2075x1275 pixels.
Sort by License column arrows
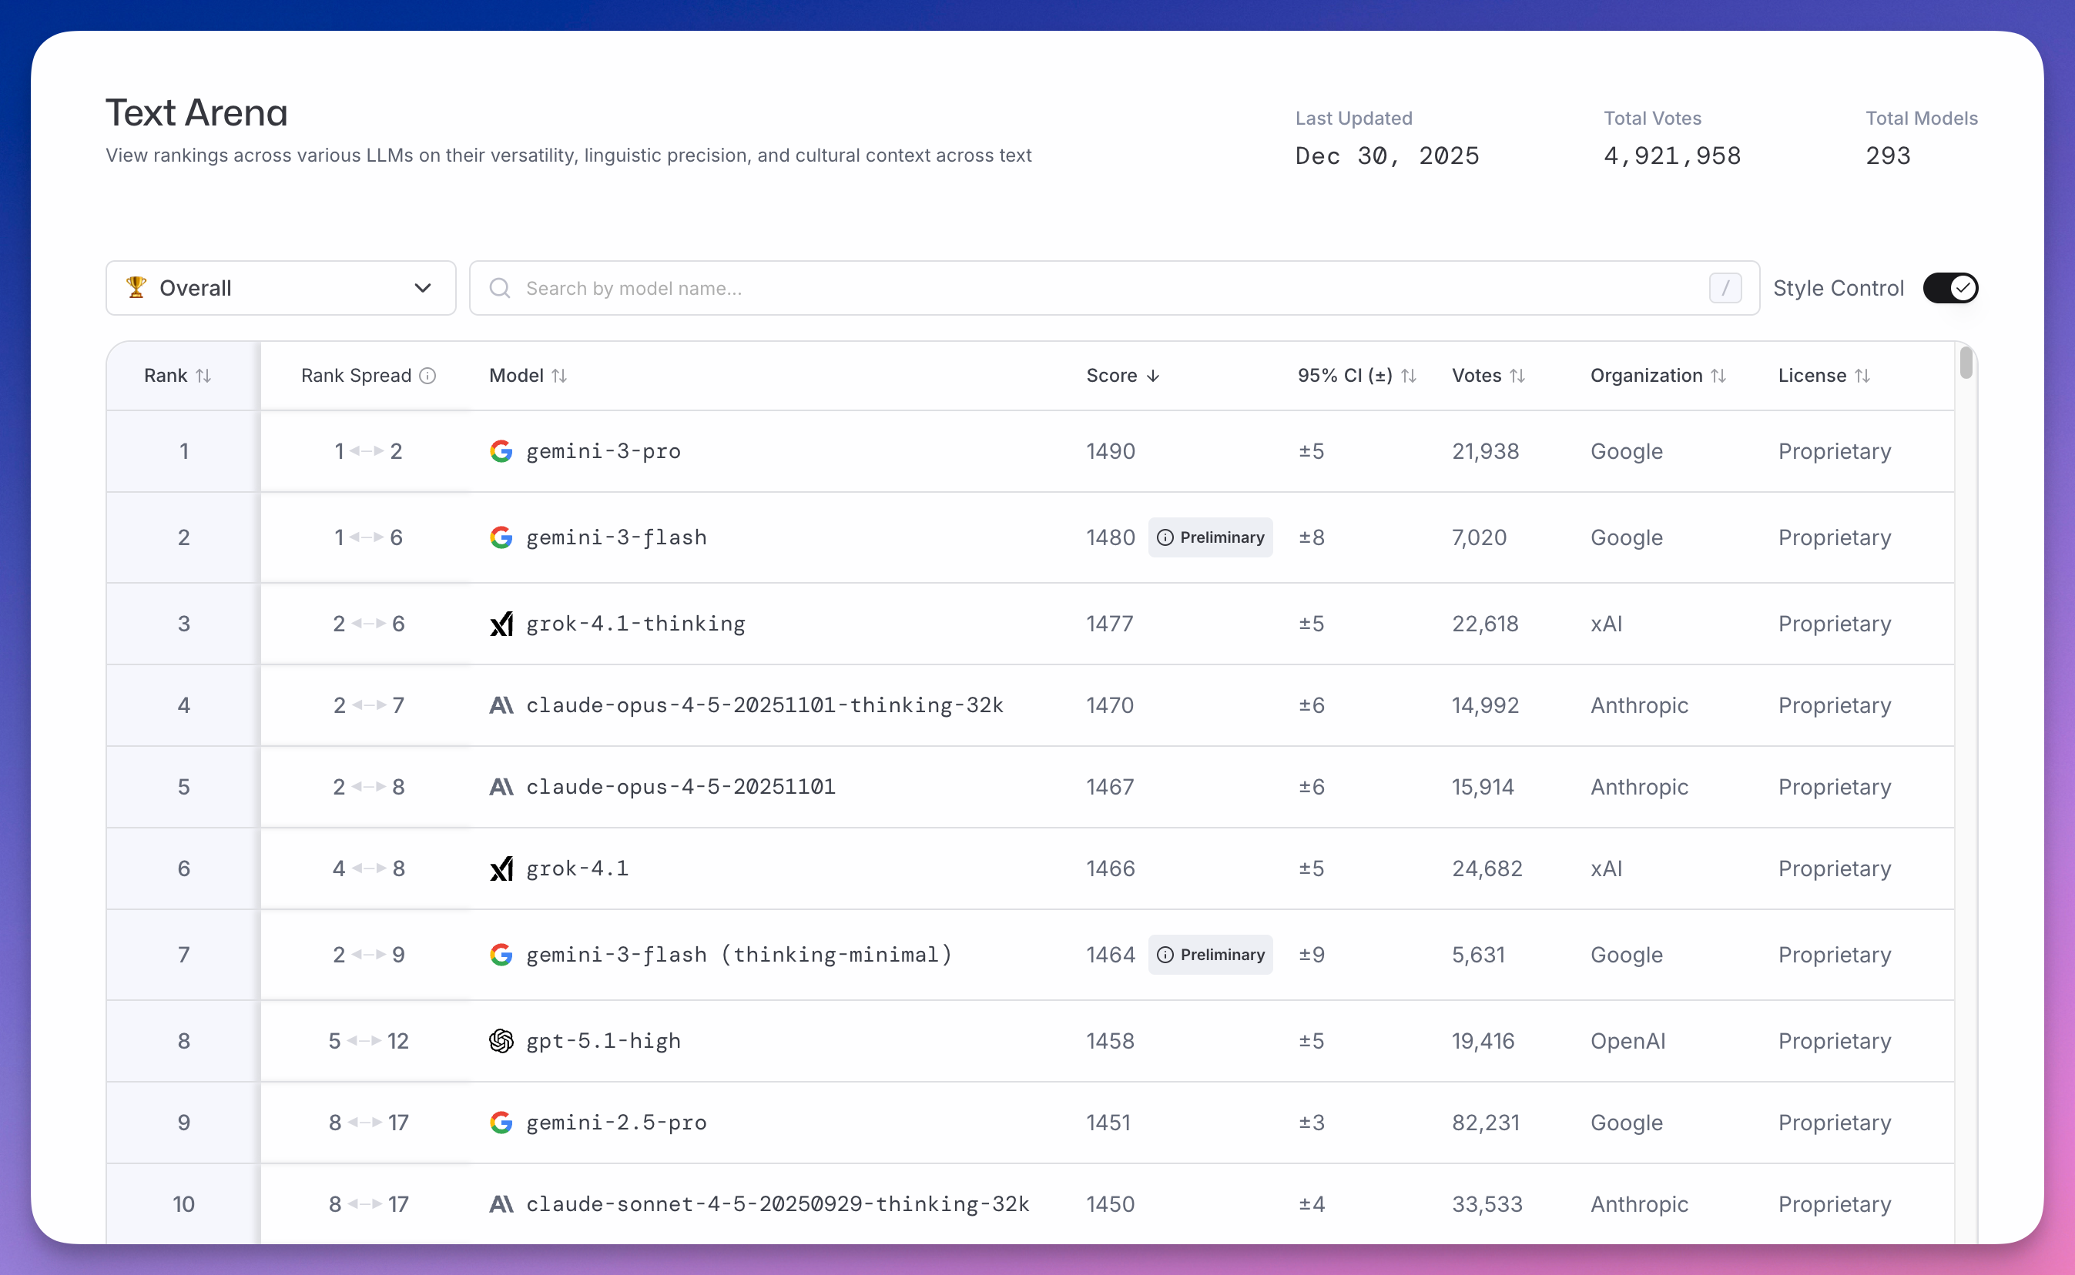(1862, 376)
